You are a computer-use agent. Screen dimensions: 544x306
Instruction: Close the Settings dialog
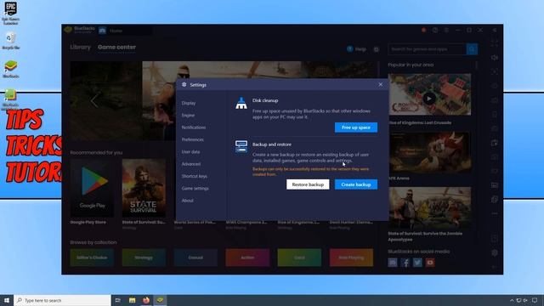(x=380, y=85)
